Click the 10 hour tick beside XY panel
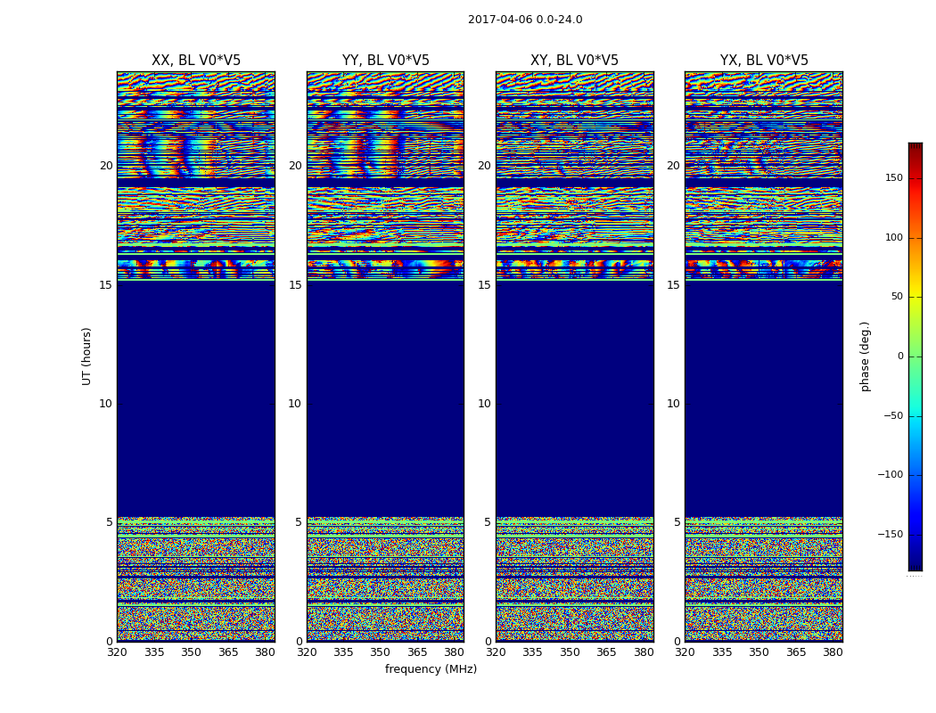This screenshot has height=713, width=936. click(x=484, y=404)
